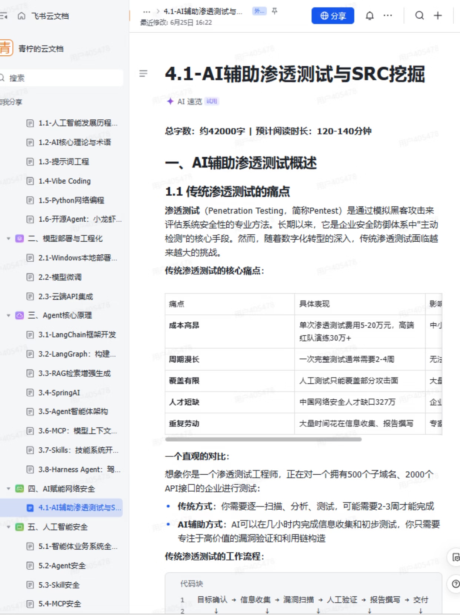Collapse the sidebar navigation menu icon

click(4, 16)
